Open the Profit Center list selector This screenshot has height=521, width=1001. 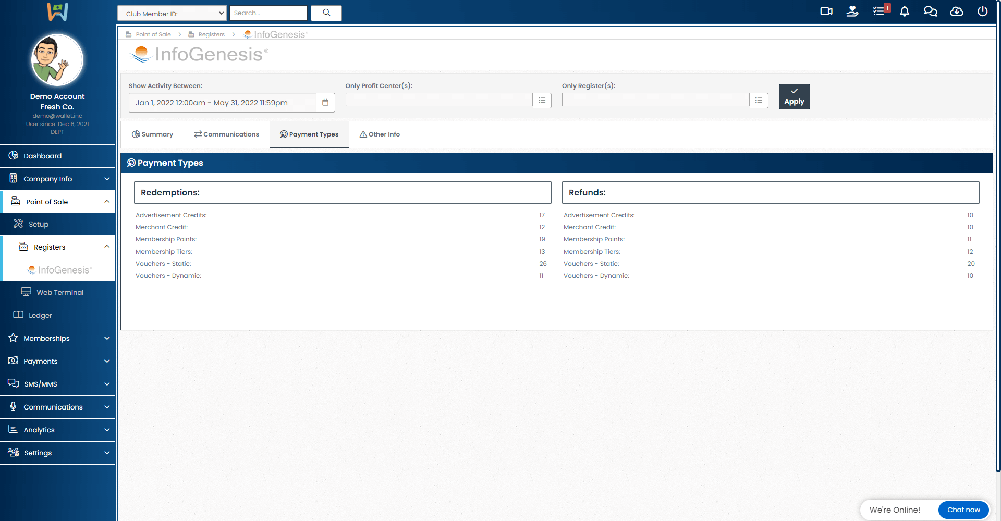coord(542,100)
